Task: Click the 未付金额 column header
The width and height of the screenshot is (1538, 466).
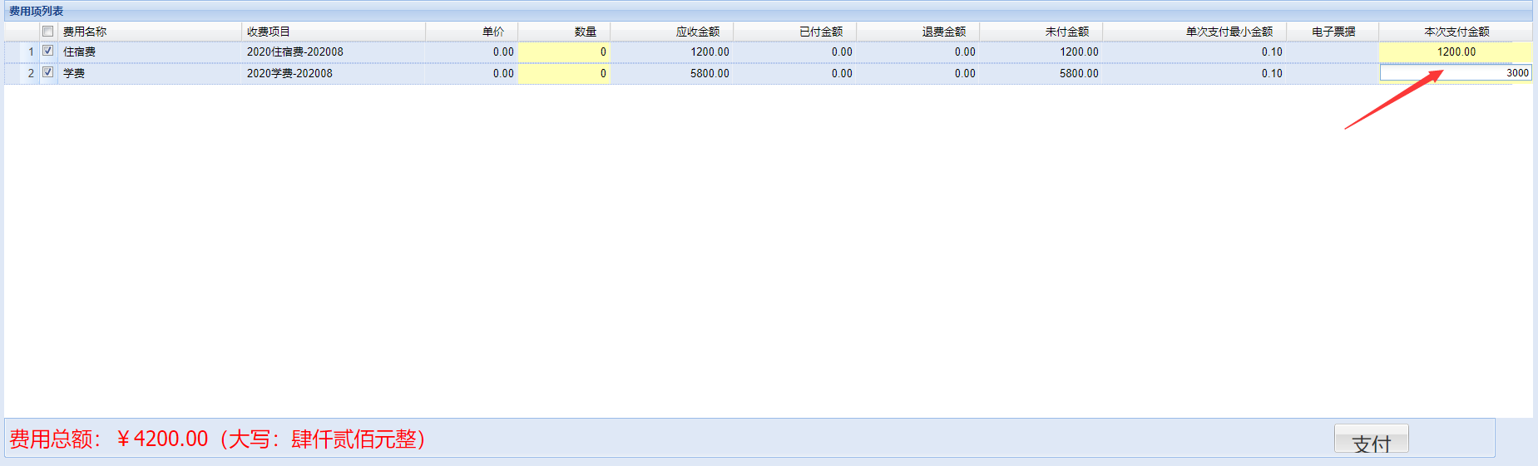Action: [x=1066, y=32]
